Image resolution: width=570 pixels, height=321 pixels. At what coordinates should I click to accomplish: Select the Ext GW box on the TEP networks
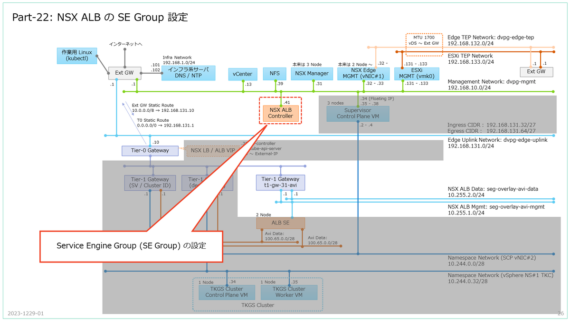[536, 72]
